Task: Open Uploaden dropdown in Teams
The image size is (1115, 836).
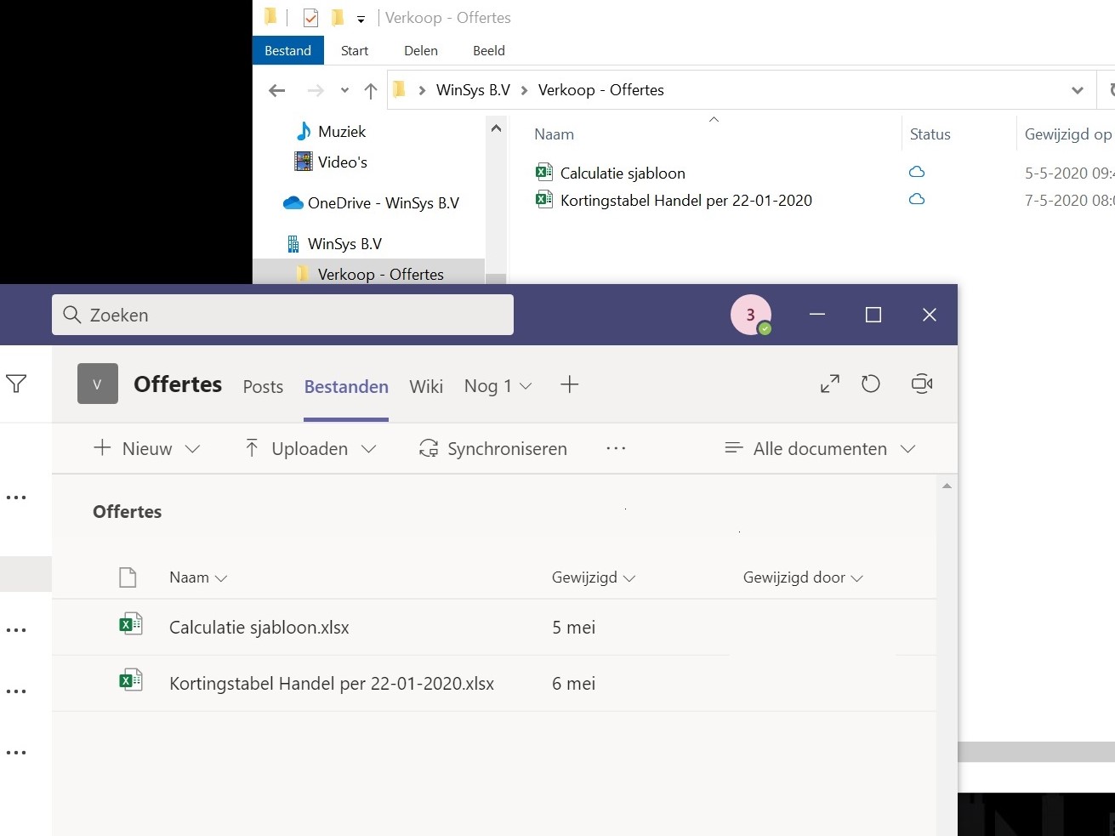Action: (x=310, y=448)
